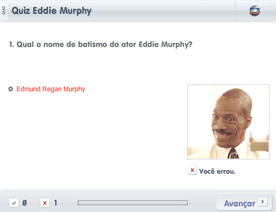Click the Globo logo icon
The height and width of the screenshot is (212, 276).
254,11
